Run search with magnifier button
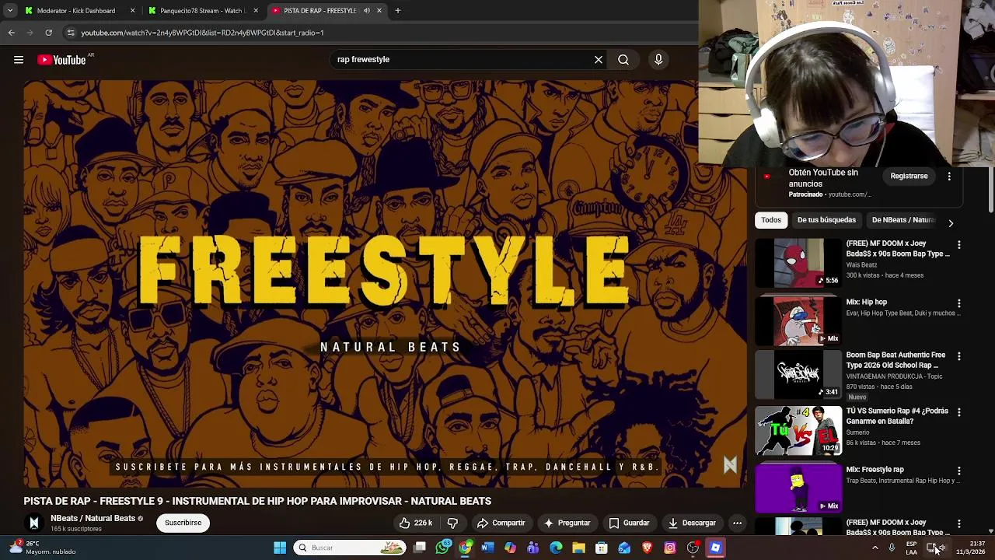Viewport: 995px width, 560px height. pos(623,60)
